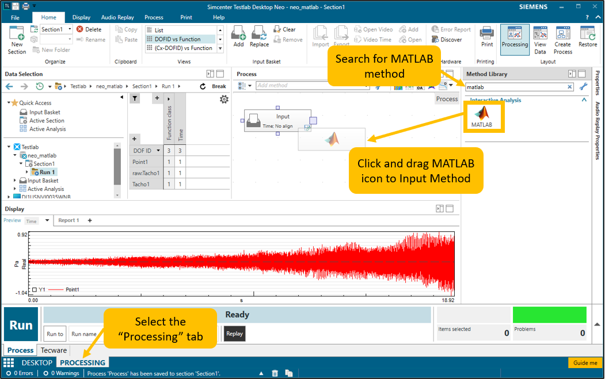
Task: Click the Run to button
Action: [55, 334]
